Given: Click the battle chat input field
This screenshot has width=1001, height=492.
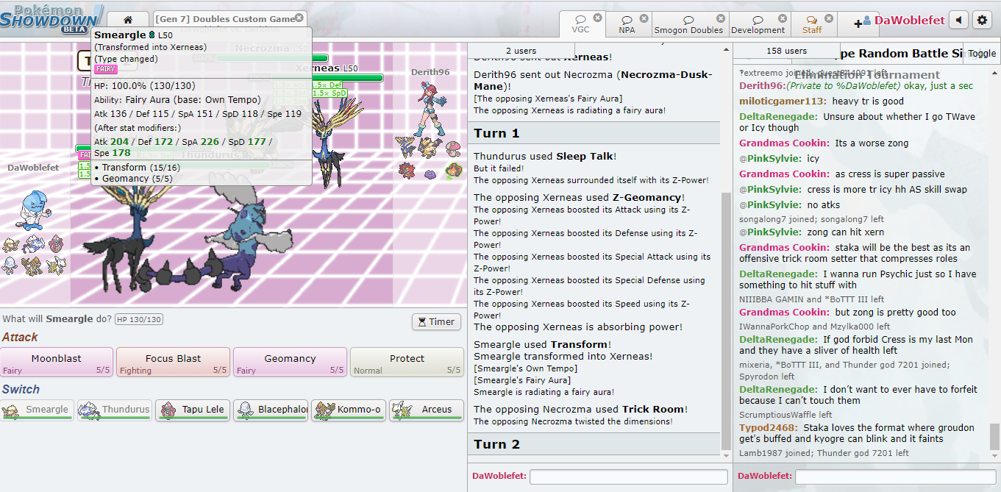Looking at the screenshot, I should click(628, 477).
